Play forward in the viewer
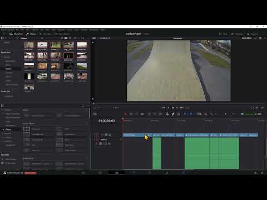This screenshot has height=200, width=267. pyautogui.click(x=177, y=108)
